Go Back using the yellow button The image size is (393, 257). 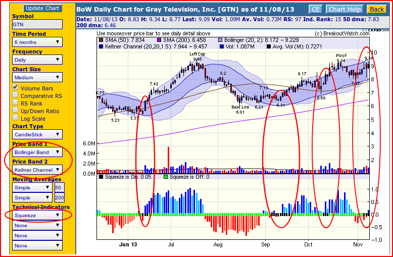pos(376,10)
